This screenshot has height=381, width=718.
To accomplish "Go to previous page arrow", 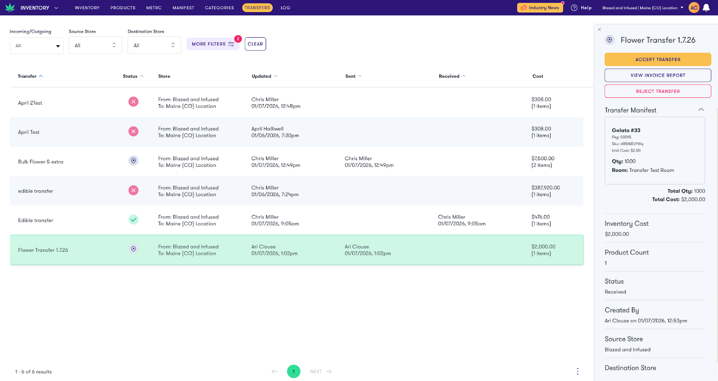I will point(275,372).
